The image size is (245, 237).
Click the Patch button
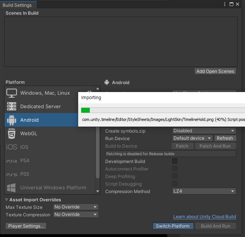pyautogui.click(x=182, y=146)
